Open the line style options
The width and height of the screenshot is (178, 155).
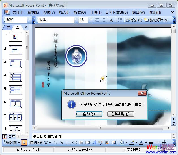(151, 143)
